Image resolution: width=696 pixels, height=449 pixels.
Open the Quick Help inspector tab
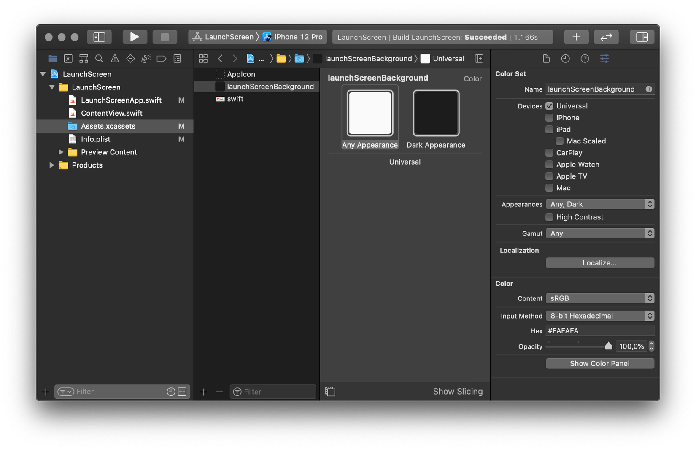click(x=585, y=59)
